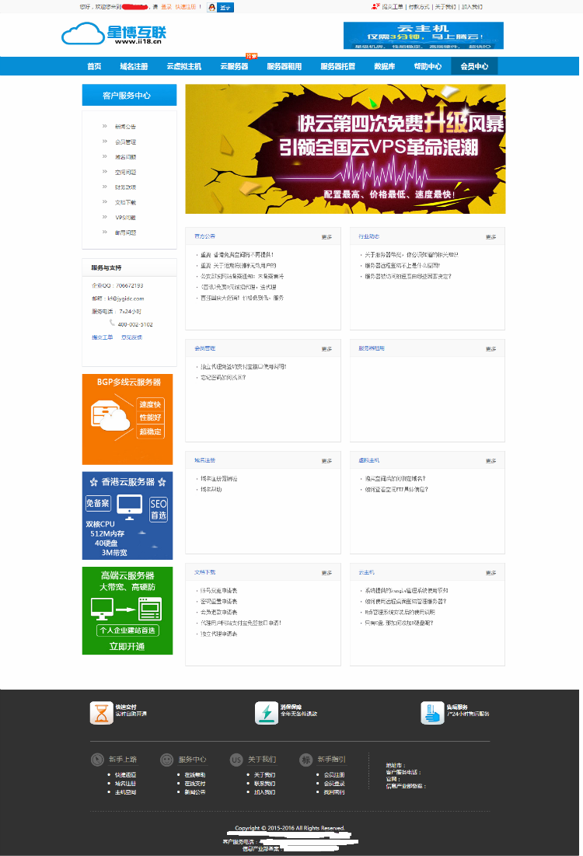Click the US icon beside 关于我们
The height and width of the screenshot is (856, 583).
(x=236, y=760)
